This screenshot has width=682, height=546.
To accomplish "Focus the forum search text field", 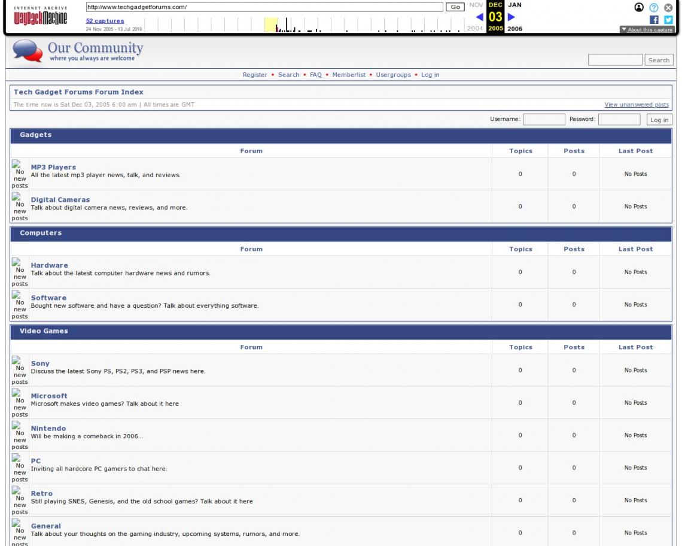I will [615, 60].
